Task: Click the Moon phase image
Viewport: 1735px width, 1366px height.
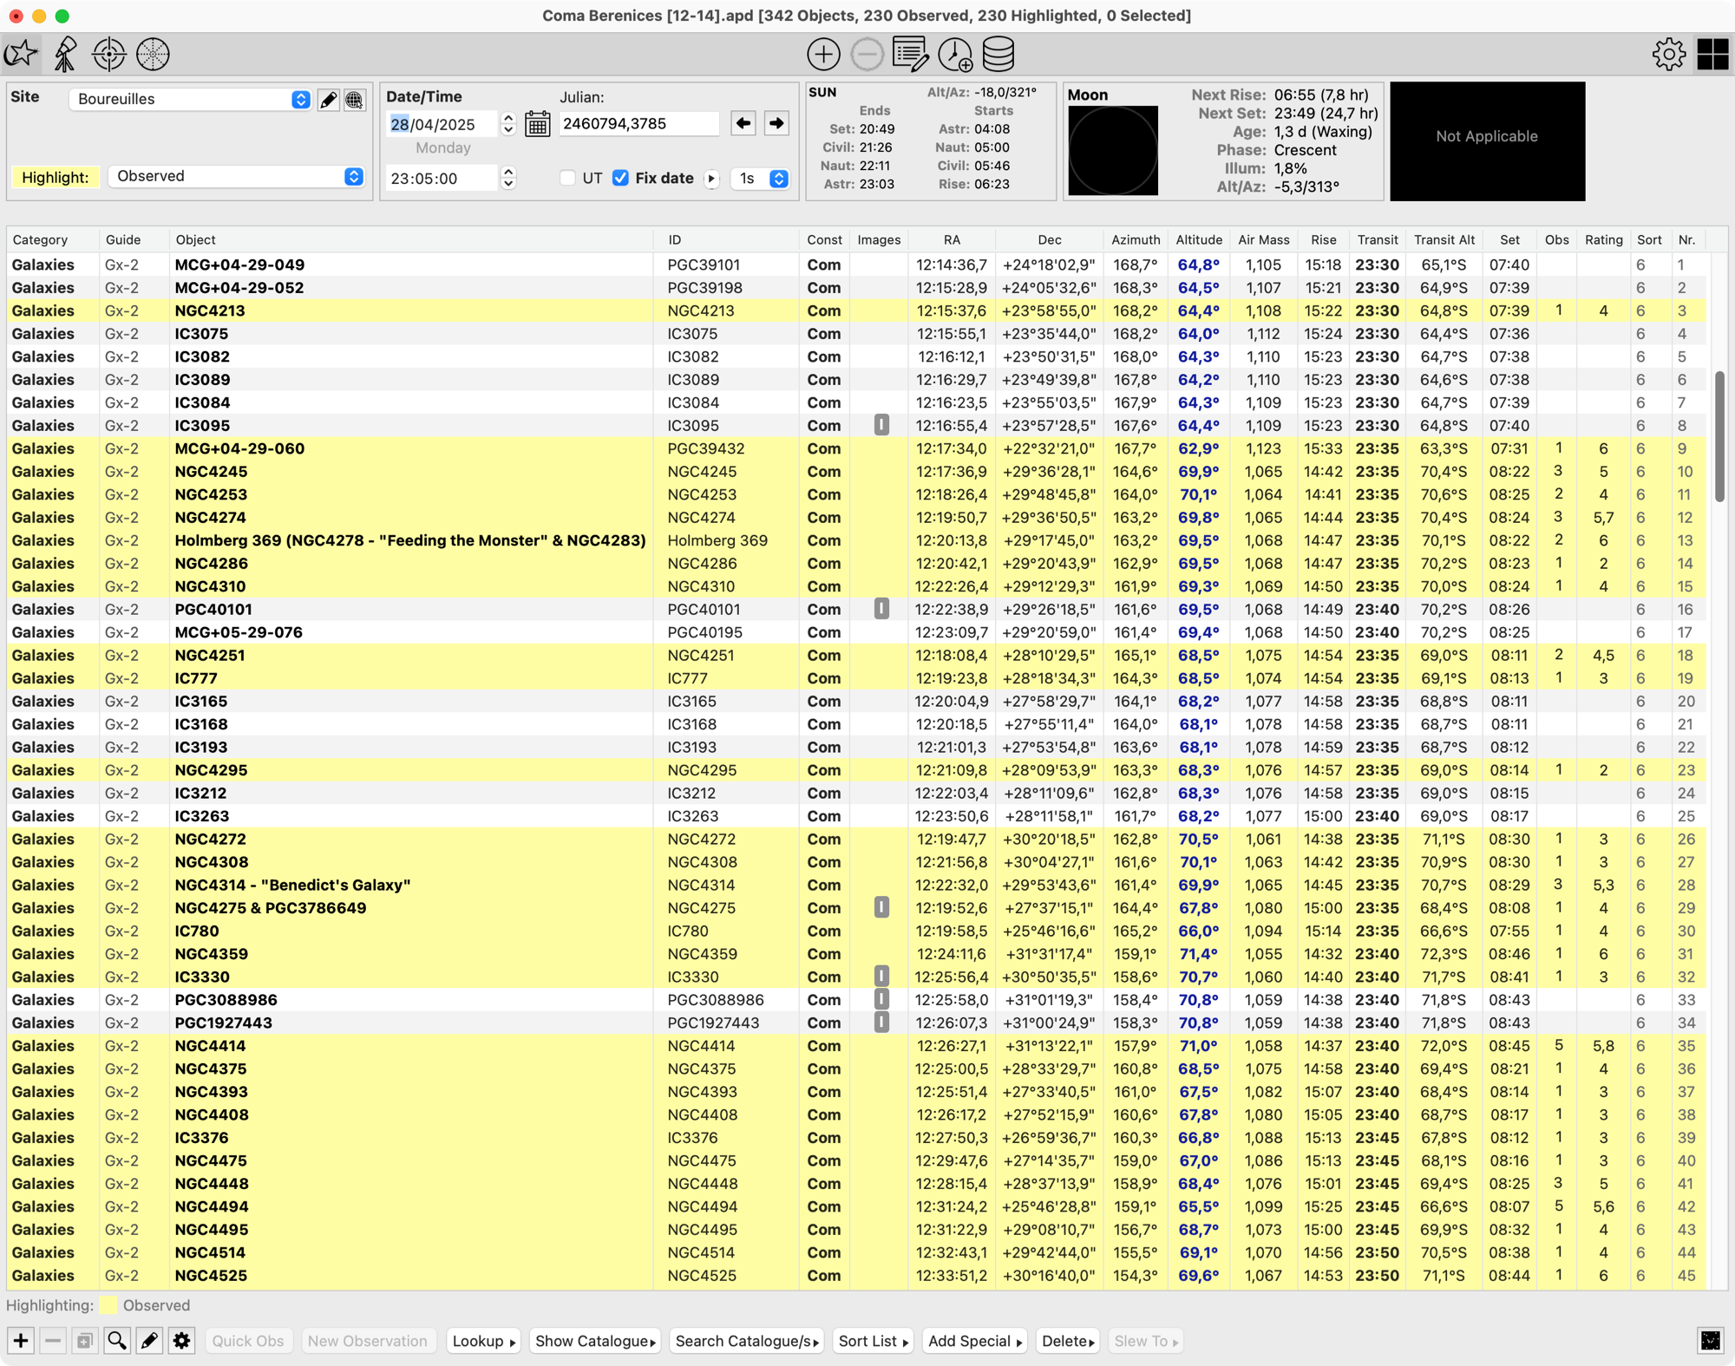Action: pos(1113,150)
